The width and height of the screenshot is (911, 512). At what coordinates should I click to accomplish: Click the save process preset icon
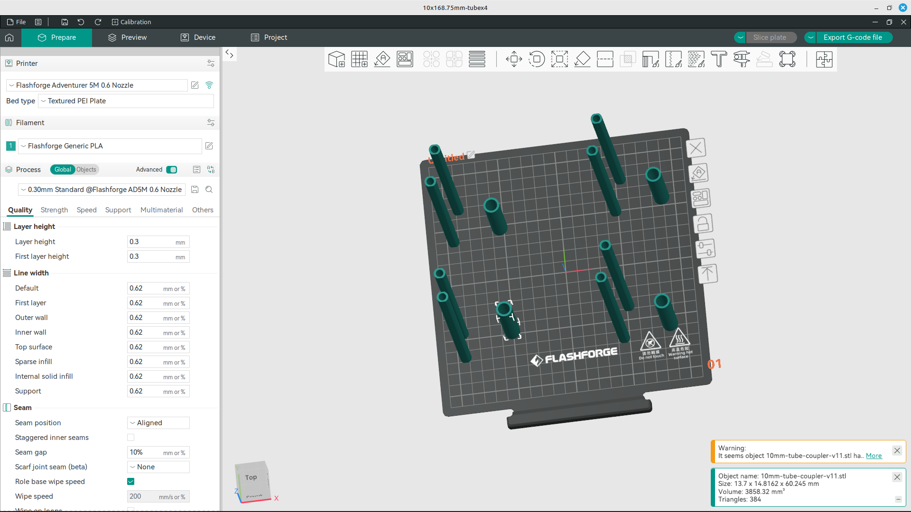click(x=195, y=190)
